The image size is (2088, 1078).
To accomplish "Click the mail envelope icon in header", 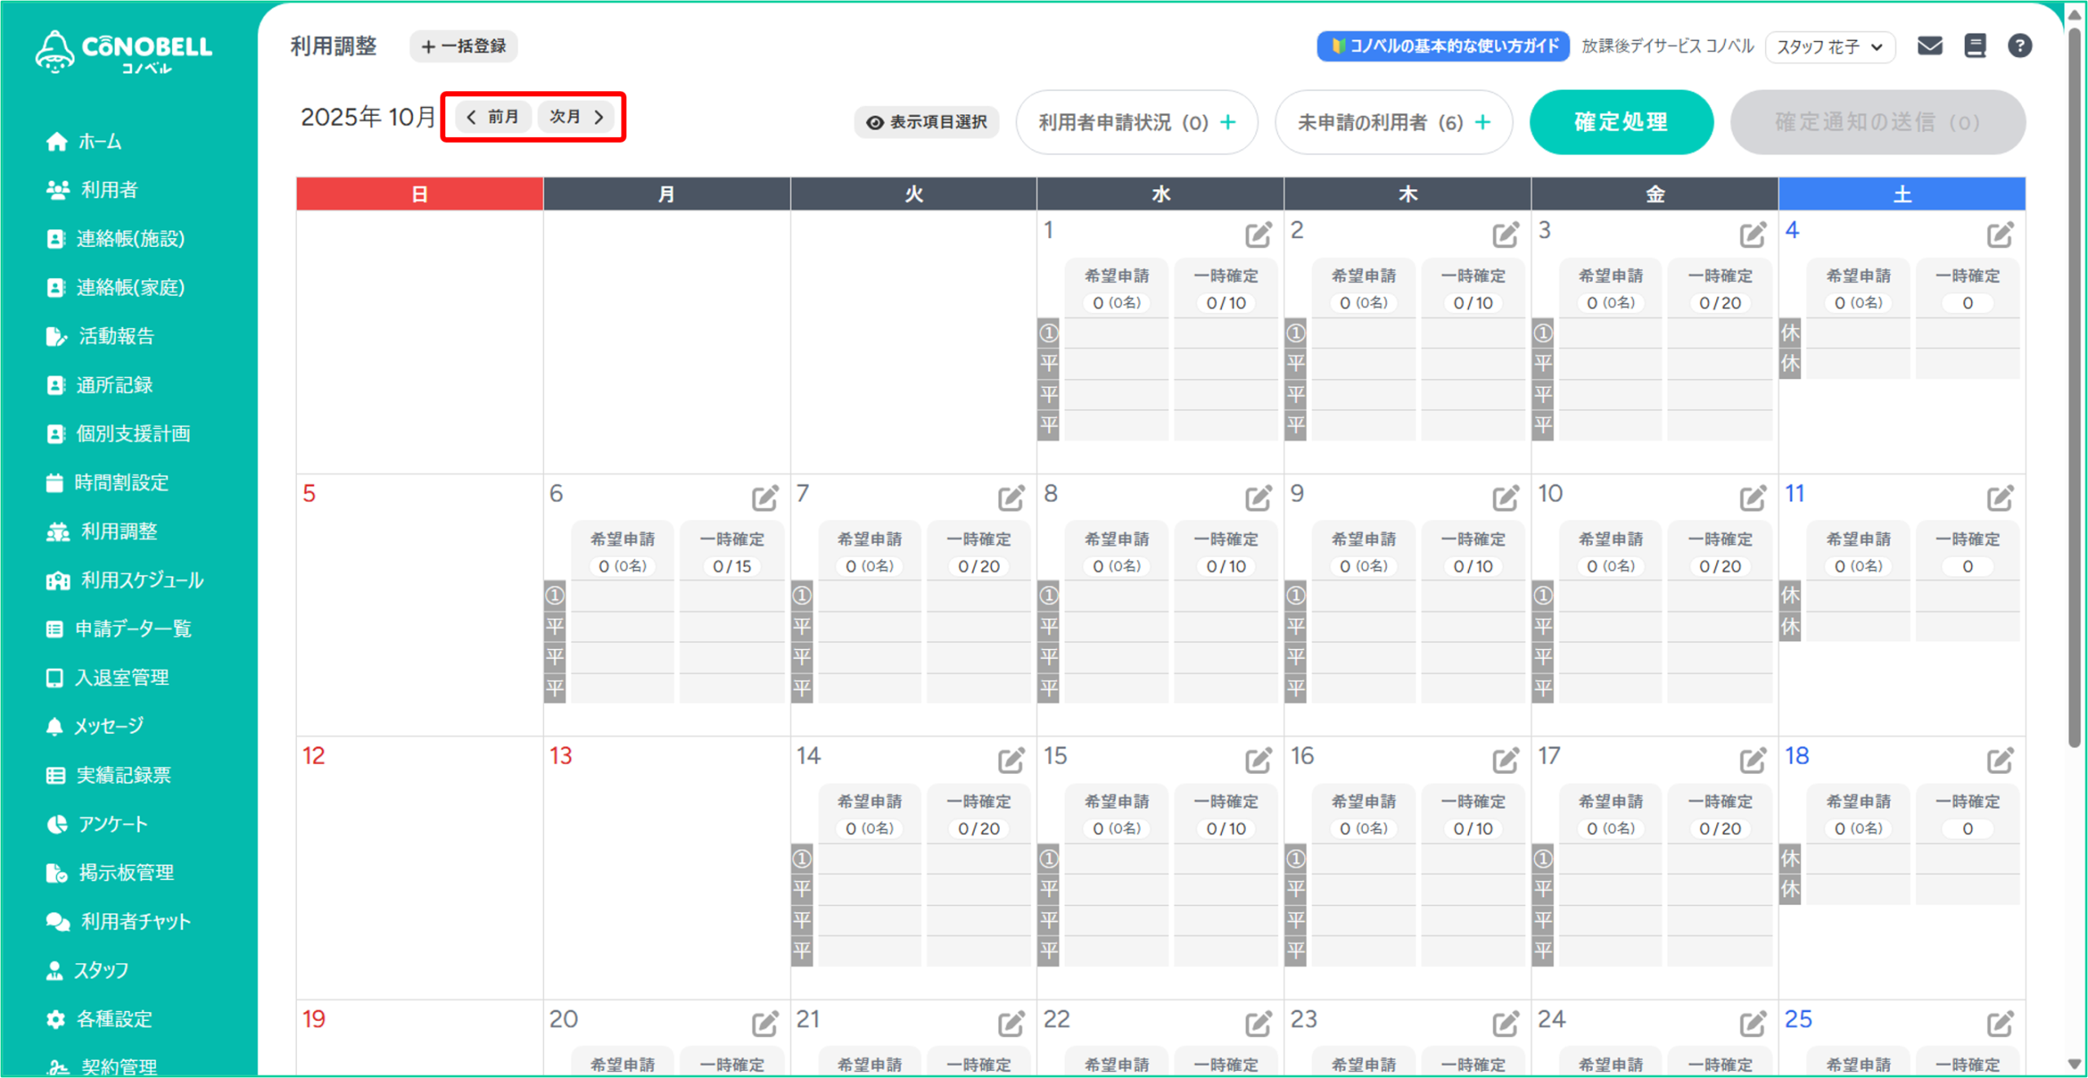I will click(1929, 46).
